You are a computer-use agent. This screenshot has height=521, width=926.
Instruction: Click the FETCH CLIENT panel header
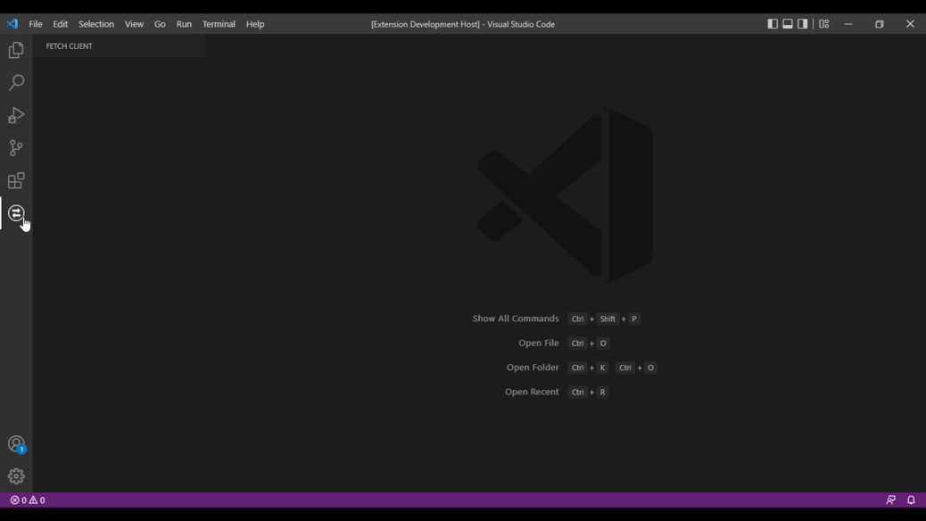click(69, 46)
